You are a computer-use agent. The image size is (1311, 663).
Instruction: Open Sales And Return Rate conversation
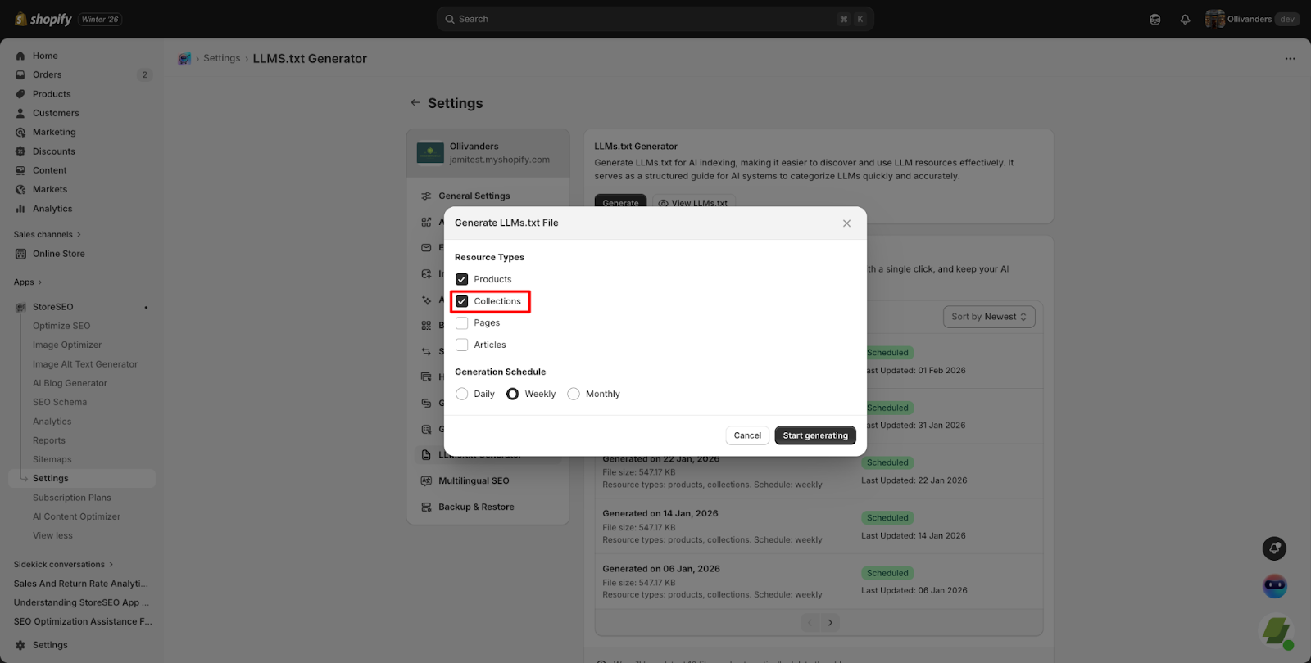pyautogui.click(x=81, y=584)
